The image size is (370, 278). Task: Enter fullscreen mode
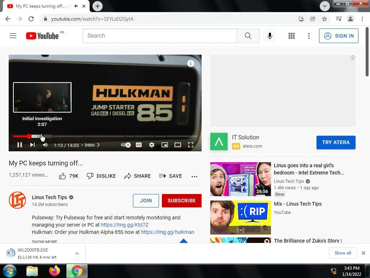coord(191,145)
